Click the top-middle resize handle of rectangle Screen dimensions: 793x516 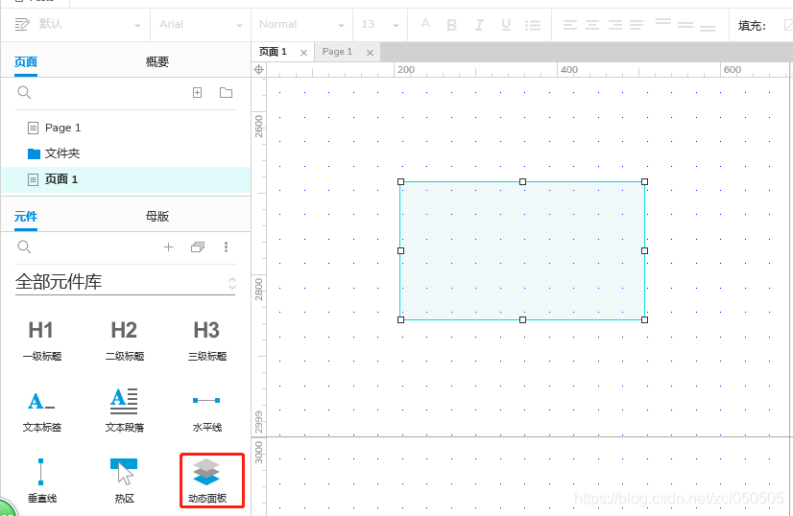(x=522, y=181)
